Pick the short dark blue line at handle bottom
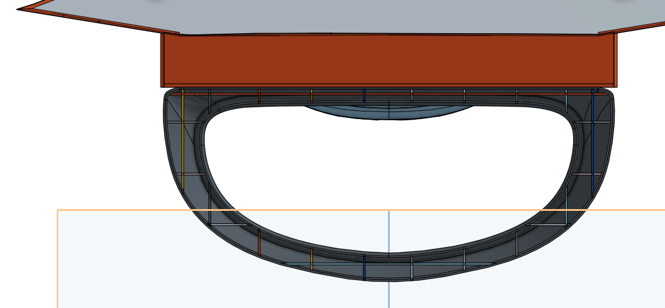 pos(364,267)
